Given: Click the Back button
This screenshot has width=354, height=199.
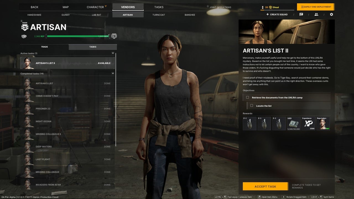Looking at the screenshot, I should pos(35,7).
